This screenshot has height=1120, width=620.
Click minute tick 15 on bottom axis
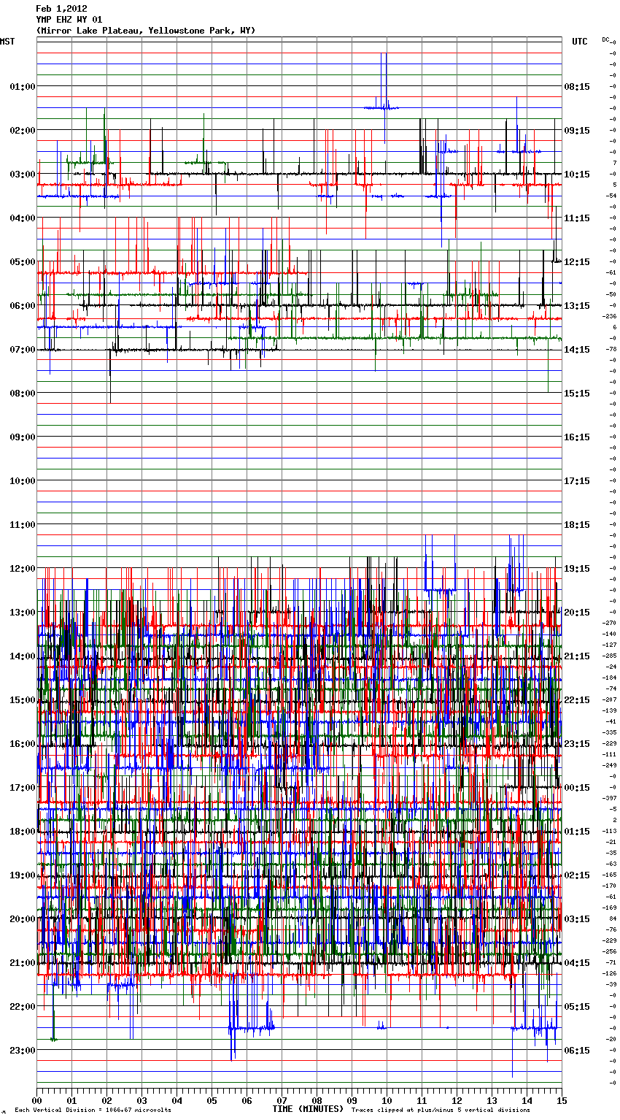click(x=562, y=1100)
